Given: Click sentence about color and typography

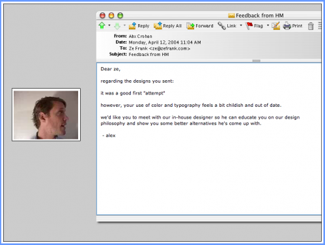Looking at the screenshot, I should coord(191,106).
